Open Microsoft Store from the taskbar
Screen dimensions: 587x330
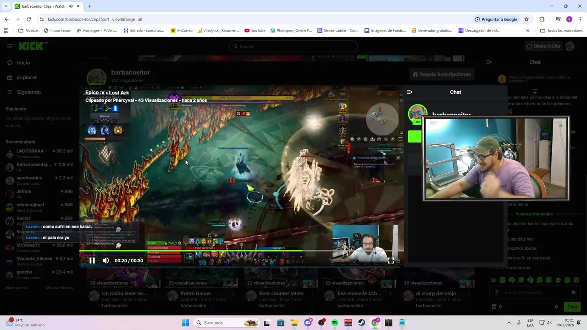tap(281, 323)
